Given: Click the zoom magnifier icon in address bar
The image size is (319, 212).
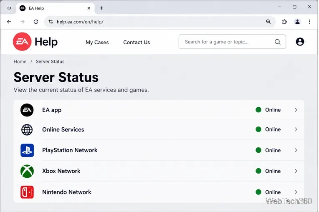Looking at the screenshot, I should pos(268,22).
